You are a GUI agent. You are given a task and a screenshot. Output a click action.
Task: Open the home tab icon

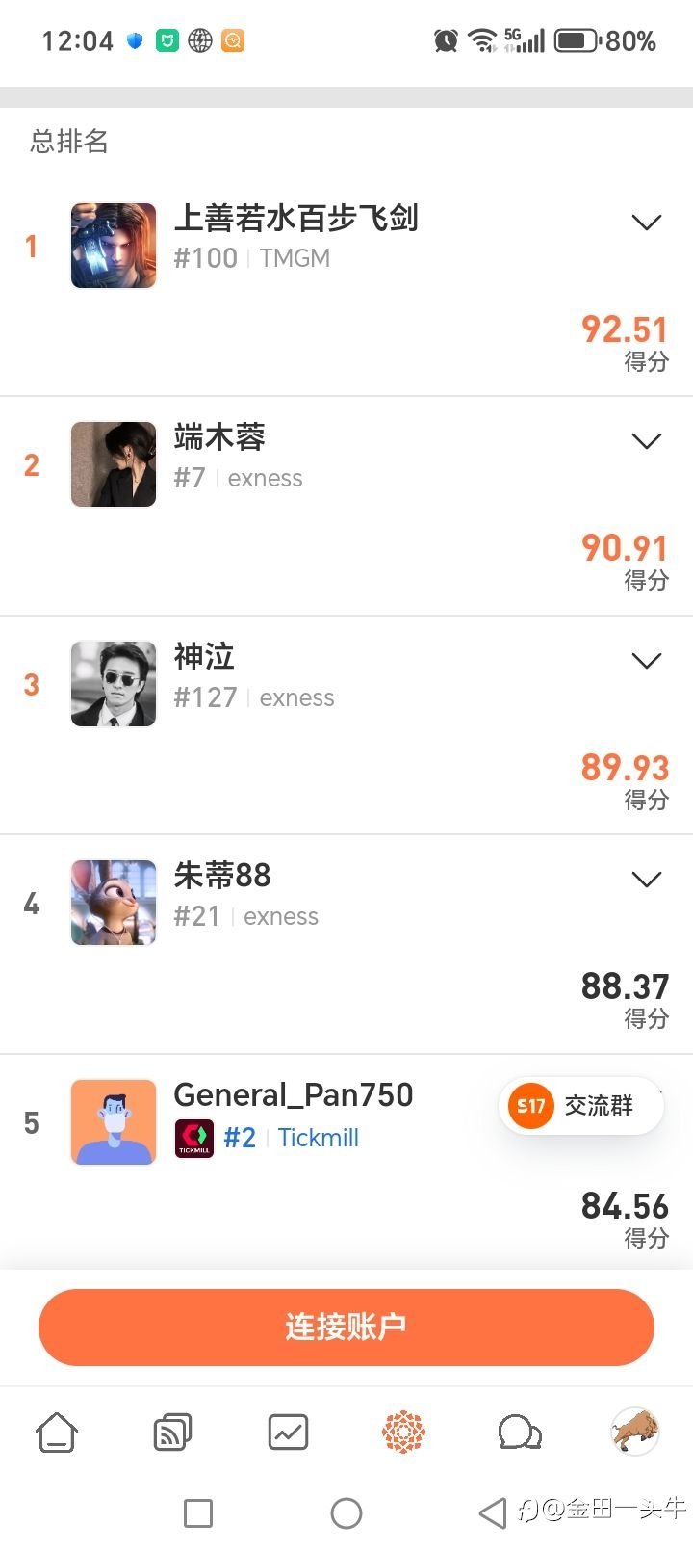pos(57,1433)
